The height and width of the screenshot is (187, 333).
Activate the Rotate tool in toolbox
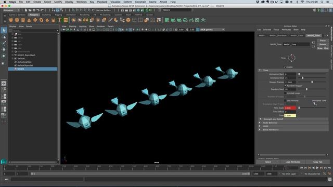click(4, 56)
